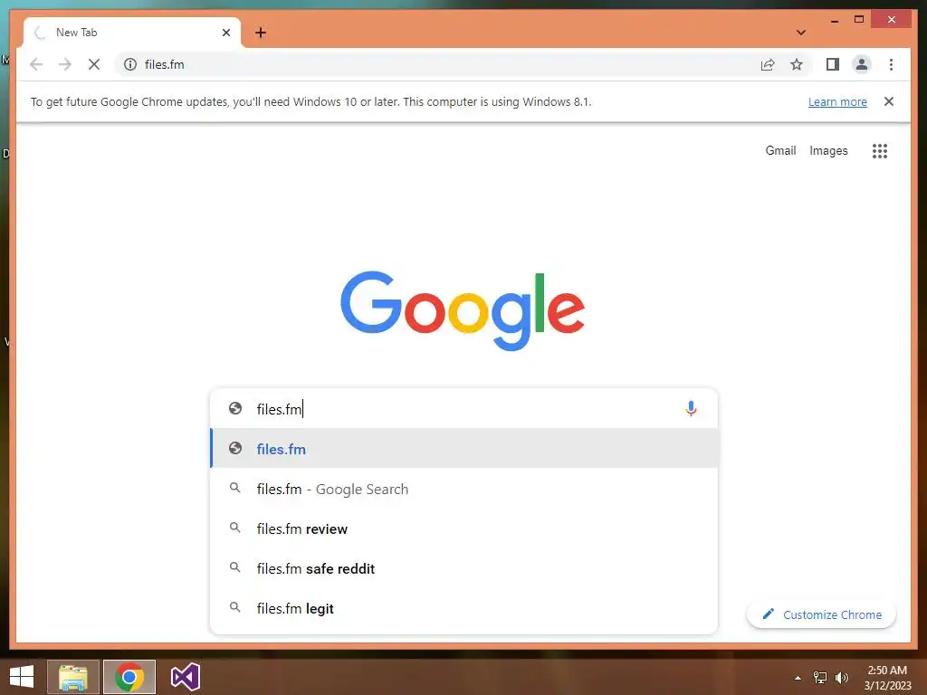Choose the 'files.fm safe reddit' suggestion
Image resolution: width=927 pixels, height=695 pixels.
(464, 568)
